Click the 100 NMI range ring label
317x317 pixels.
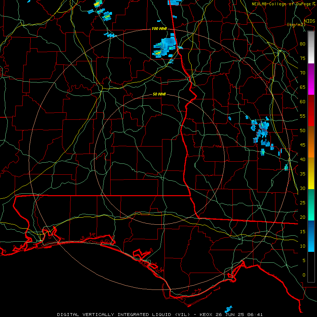159,29
